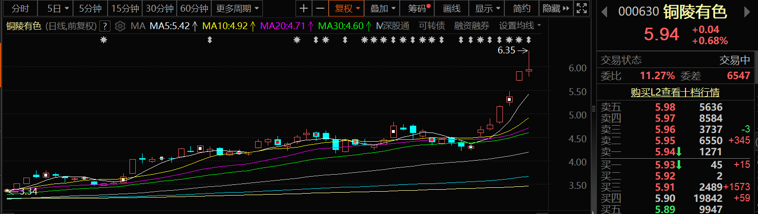The height and width of the screenshot is (214, 758).
Task: Go to next stock with right arrow
Action: pos(749,12)
